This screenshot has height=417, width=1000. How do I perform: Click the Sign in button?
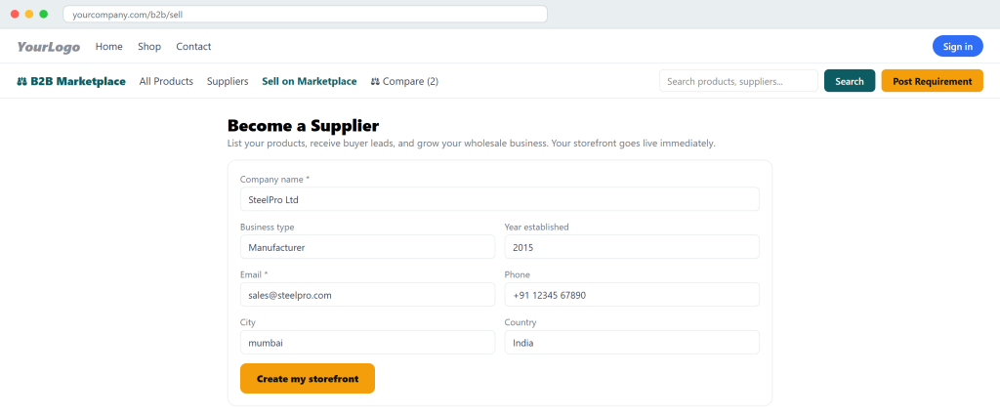point(957,47)
